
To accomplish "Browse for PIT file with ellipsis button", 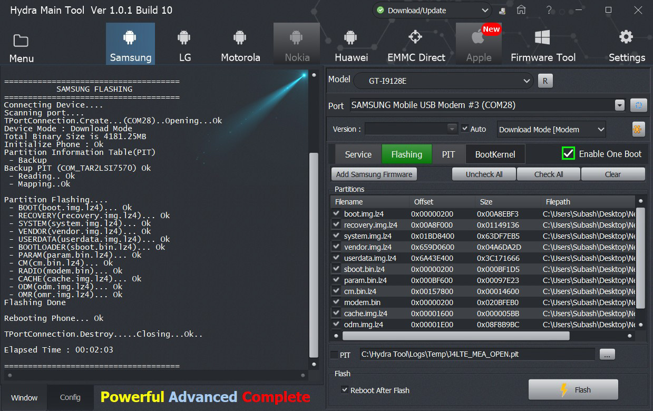I will [x=607, y=355].
